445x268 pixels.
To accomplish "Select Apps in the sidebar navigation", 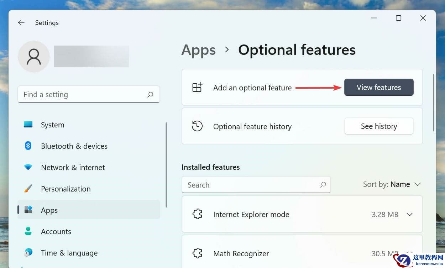I will 49,210.
